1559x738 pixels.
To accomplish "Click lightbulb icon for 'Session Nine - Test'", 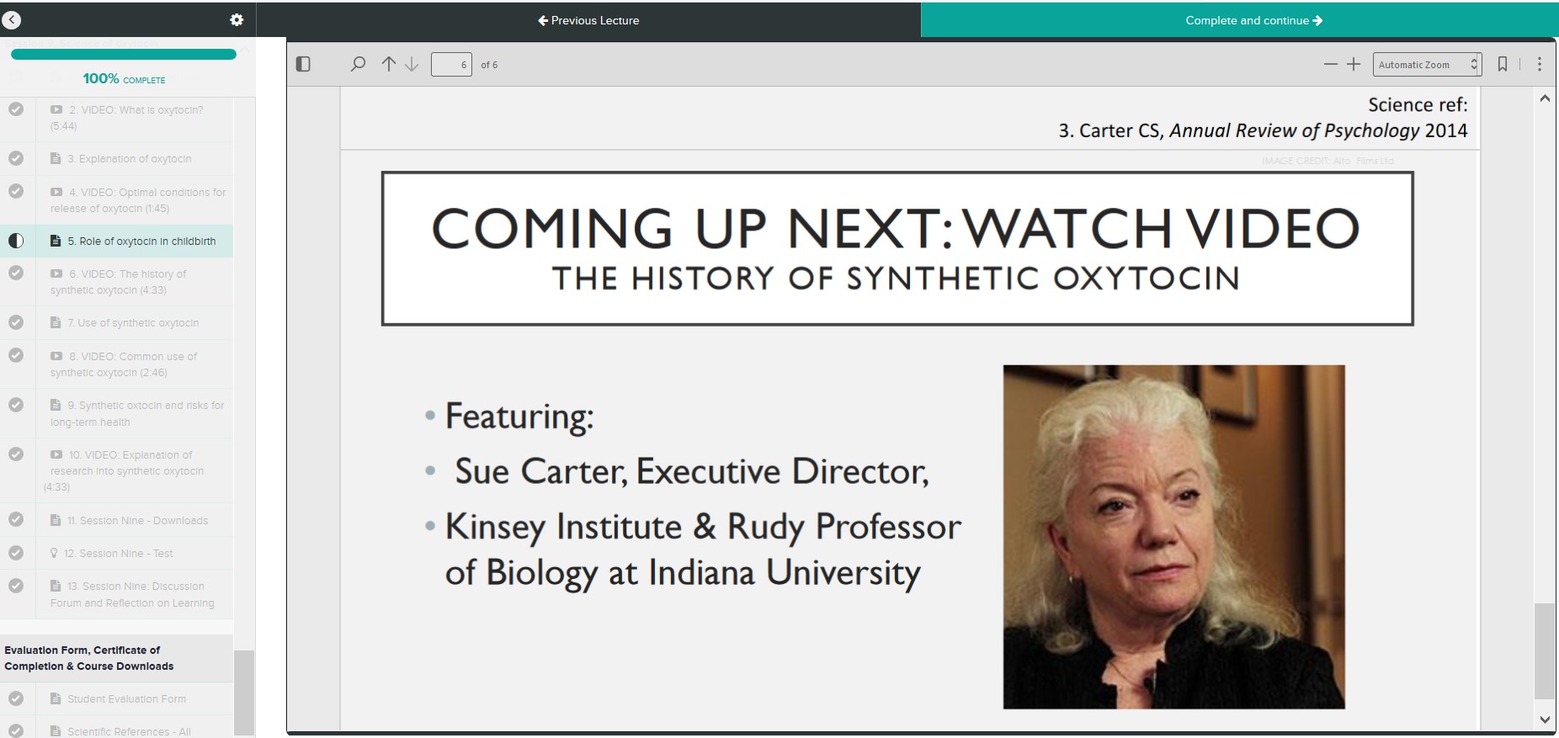I will pyautogui.click(x=54, y=553).
